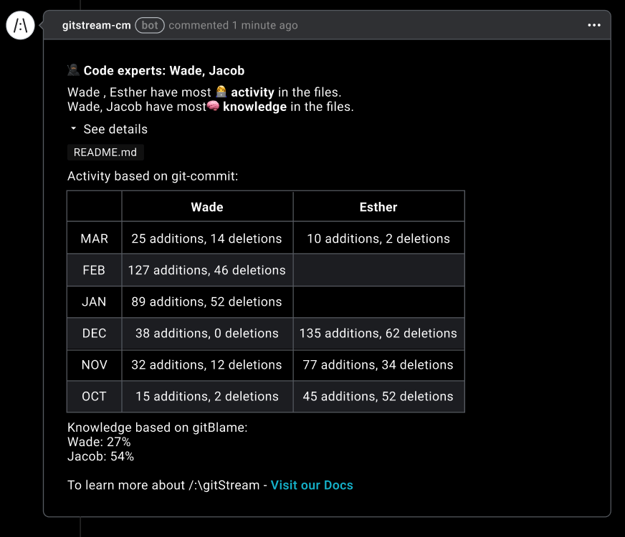Open the gitstream-cm author profile link
Viewport: 625px width, 537px height.
96,25
